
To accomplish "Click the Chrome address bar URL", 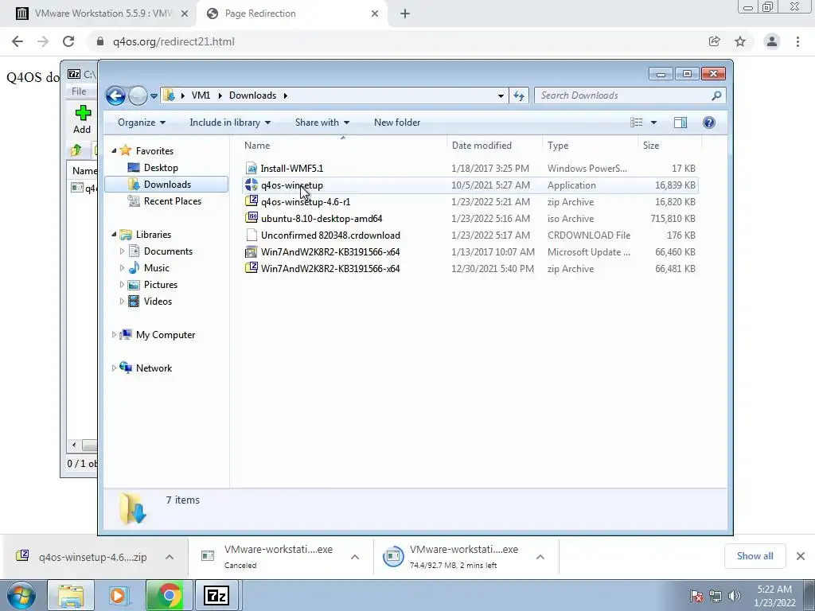I will 174,41.
